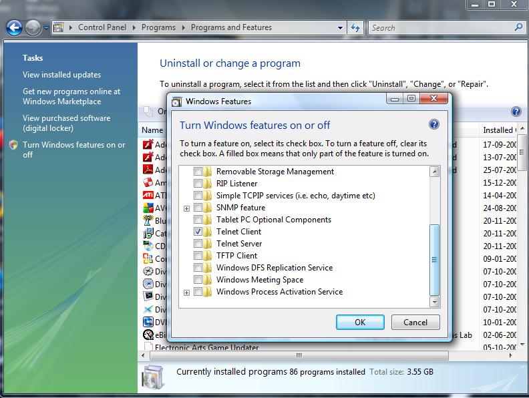Select Control Panel in breadcrumb
The image size is (529, 398).
(x=102, y=27)
